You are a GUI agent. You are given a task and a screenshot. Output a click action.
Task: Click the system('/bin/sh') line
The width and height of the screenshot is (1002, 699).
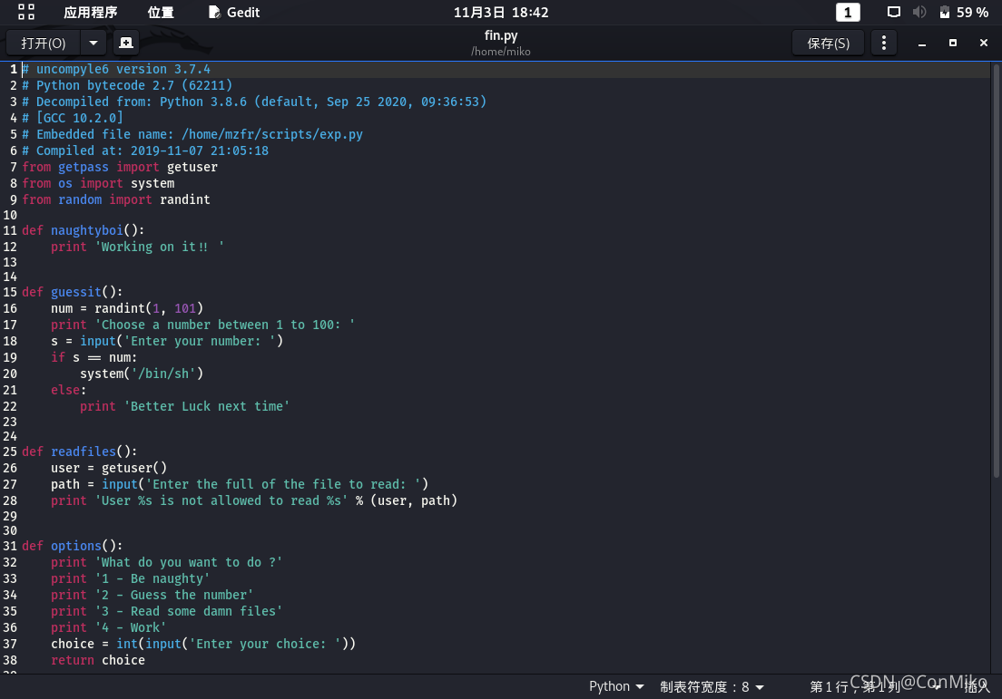coord(142,374)
